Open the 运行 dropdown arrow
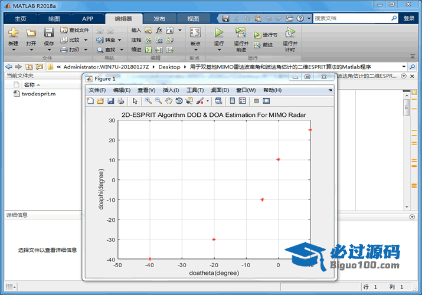This screenshot has width=422, height=295. point(219,50)
